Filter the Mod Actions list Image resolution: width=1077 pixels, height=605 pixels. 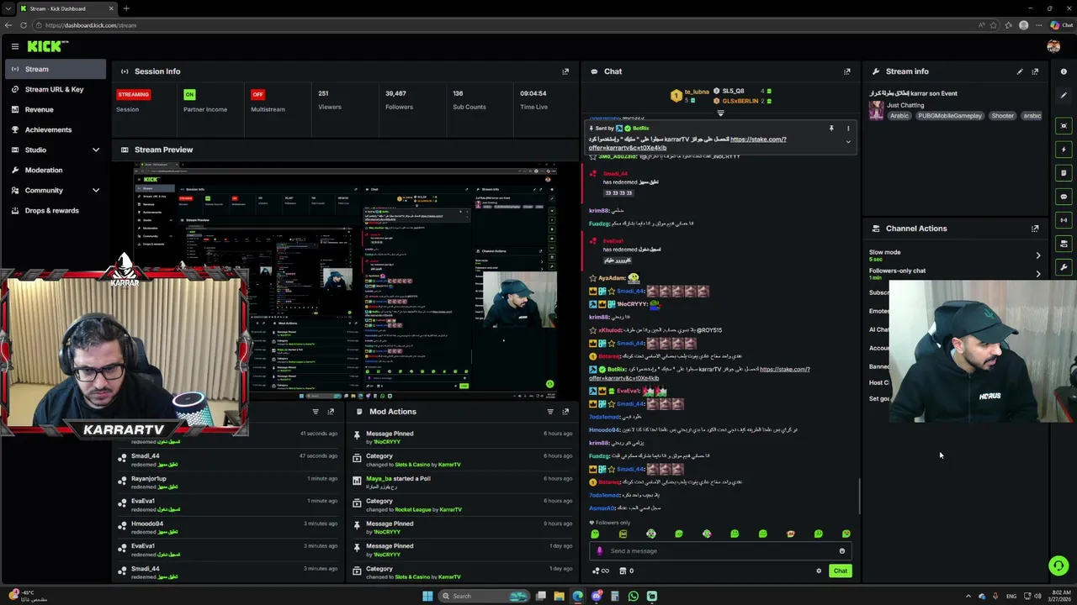click(x=550, y=412)
